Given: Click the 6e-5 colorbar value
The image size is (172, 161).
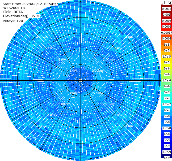Looking at the screenshot, I should (167, 45).
